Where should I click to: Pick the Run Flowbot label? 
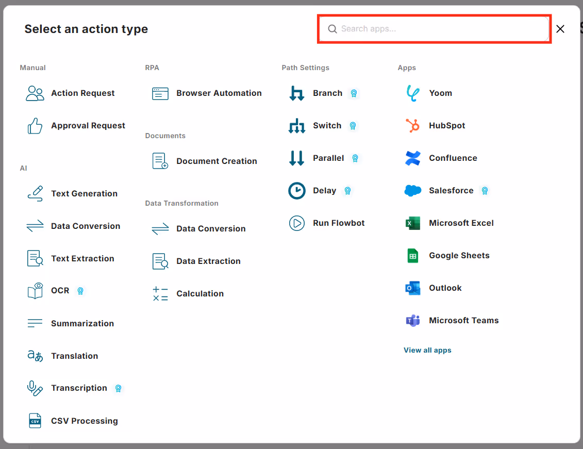click(x=339, y=223)
